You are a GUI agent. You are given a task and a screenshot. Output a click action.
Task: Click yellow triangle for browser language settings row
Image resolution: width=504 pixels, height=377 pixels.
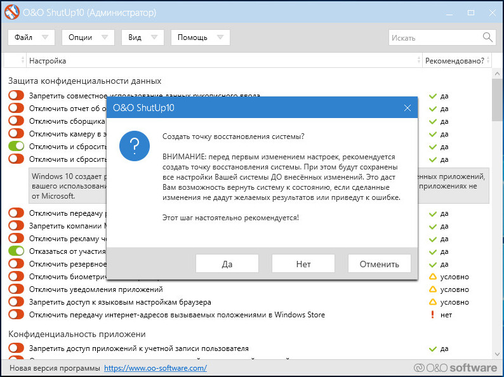click(x=433, y=302)
